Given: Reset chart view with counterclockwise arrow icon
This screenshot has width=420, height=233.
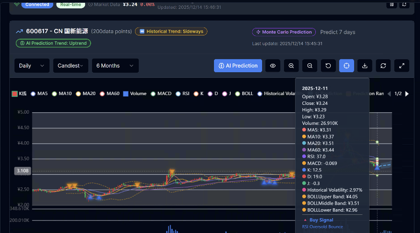Looking at the screenshot, I should point(328,66).
